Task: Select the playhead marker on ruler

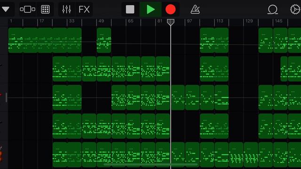Action: click(x=170, y=22)
